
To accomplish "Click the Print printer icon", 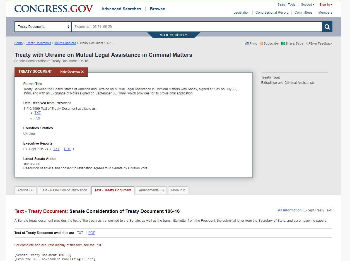I will [247, 43].
